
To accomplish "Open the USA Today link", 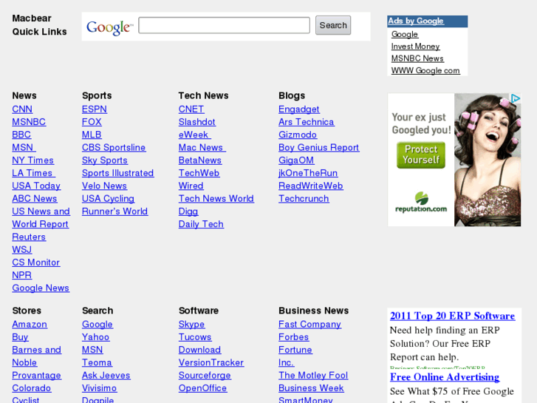I will (x=36, y=186).
